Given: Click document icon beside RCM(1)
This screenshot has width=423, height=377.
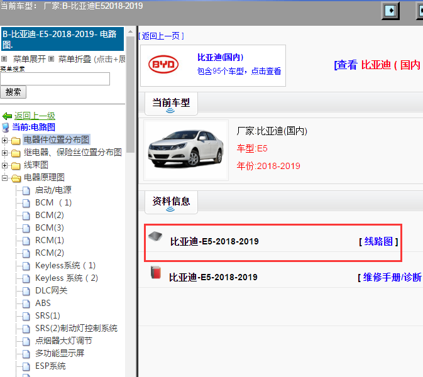Looking at the screenshot, I should pos(26,241).
